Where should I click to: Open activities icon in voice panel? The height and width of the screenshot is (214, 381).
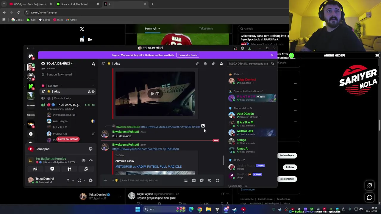69,169
